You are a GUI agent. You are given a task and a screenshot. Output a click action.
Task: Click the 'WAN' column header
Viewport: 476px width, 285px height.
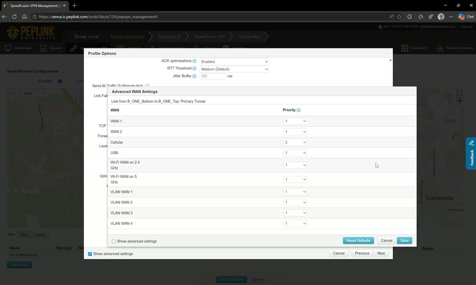115,110
